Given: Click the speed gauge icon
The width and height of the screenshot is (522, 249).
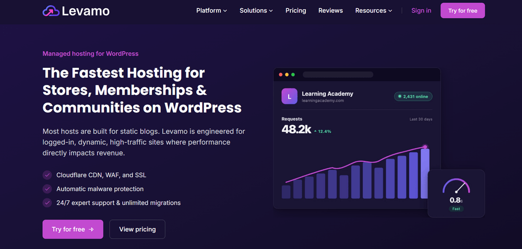Looking at the screenshot, I should [456, 186].
